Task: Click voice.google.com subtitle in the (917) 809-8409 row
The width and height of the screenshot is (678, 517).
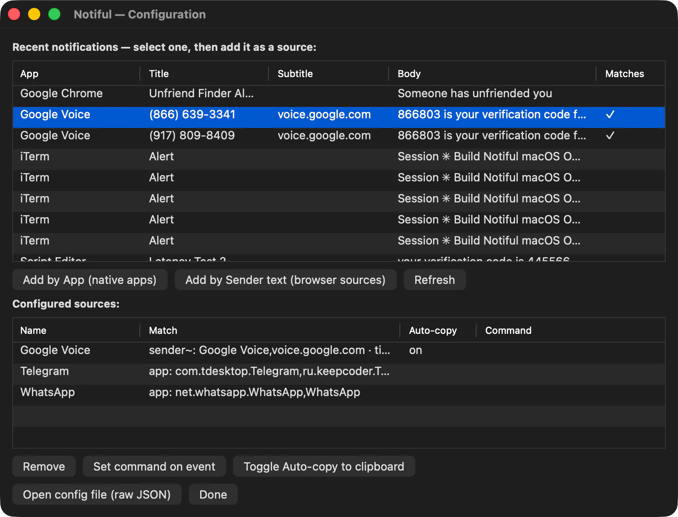Action: coord(324,135)
